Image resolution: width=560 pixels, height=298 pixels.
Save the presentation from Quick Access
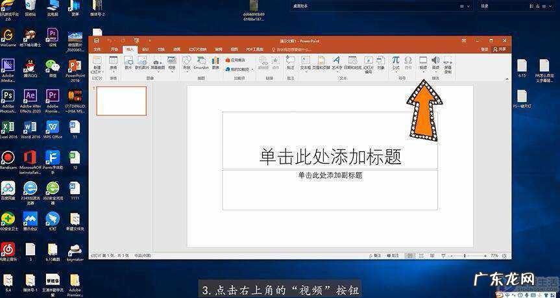[97, 41]
